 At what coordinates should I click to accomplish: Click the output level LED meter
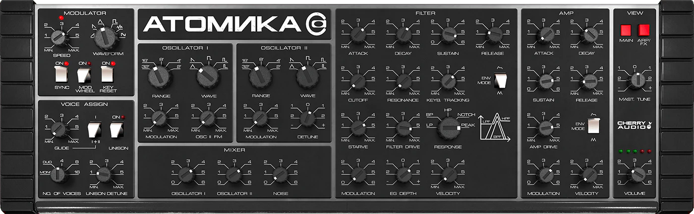(x=636, y=151)
